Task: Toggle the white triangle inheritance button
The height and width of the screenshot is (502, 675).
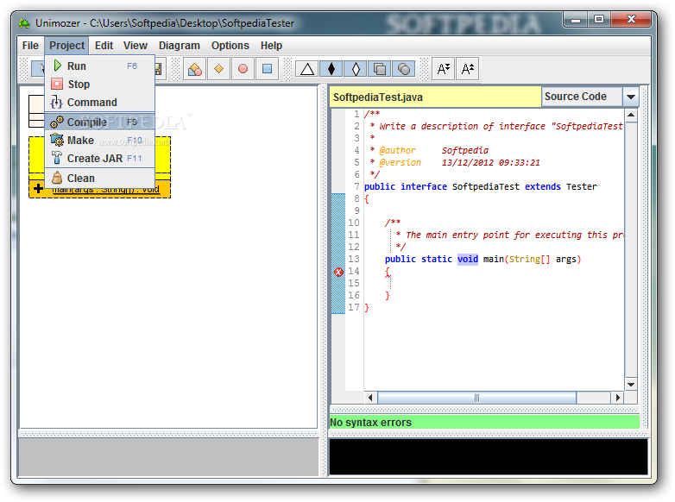Action: click(x=307, y=69)
